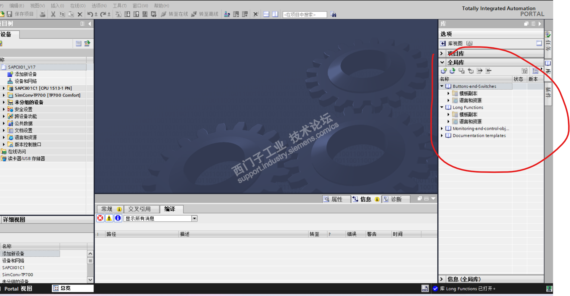The width and height of the screenshot is (570, 296).
Task: Expand the SimConv-TP700 device node
Action: (x=4, y=95)
